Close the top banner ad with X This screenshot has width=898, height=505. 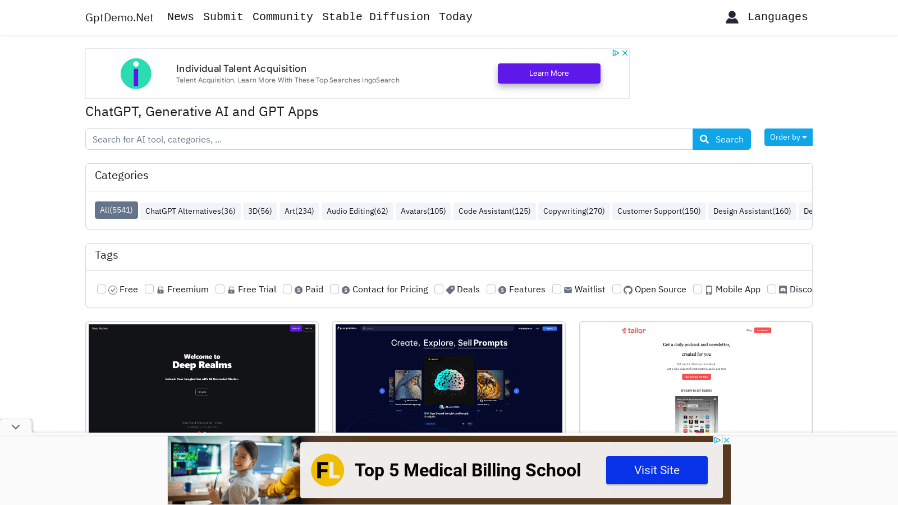point(625,53)
